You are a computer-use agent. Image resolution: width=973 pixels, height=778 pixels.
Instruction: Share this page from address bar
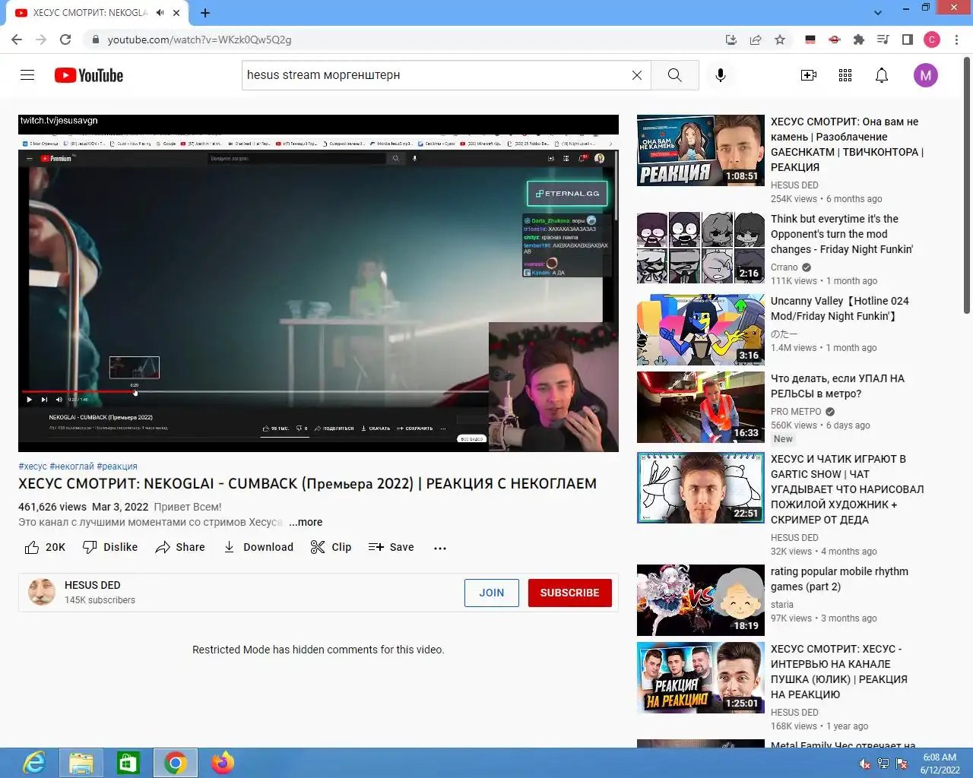(756, 40)
